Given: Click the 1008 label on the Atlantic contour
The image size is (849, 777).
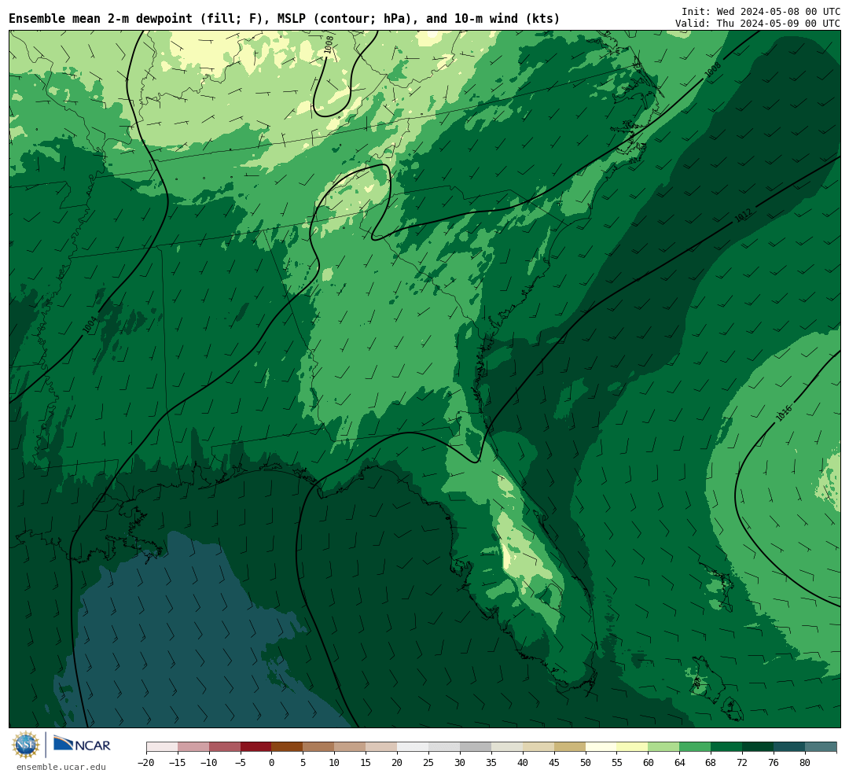Looking at the screenshot, I should [712, 70].
